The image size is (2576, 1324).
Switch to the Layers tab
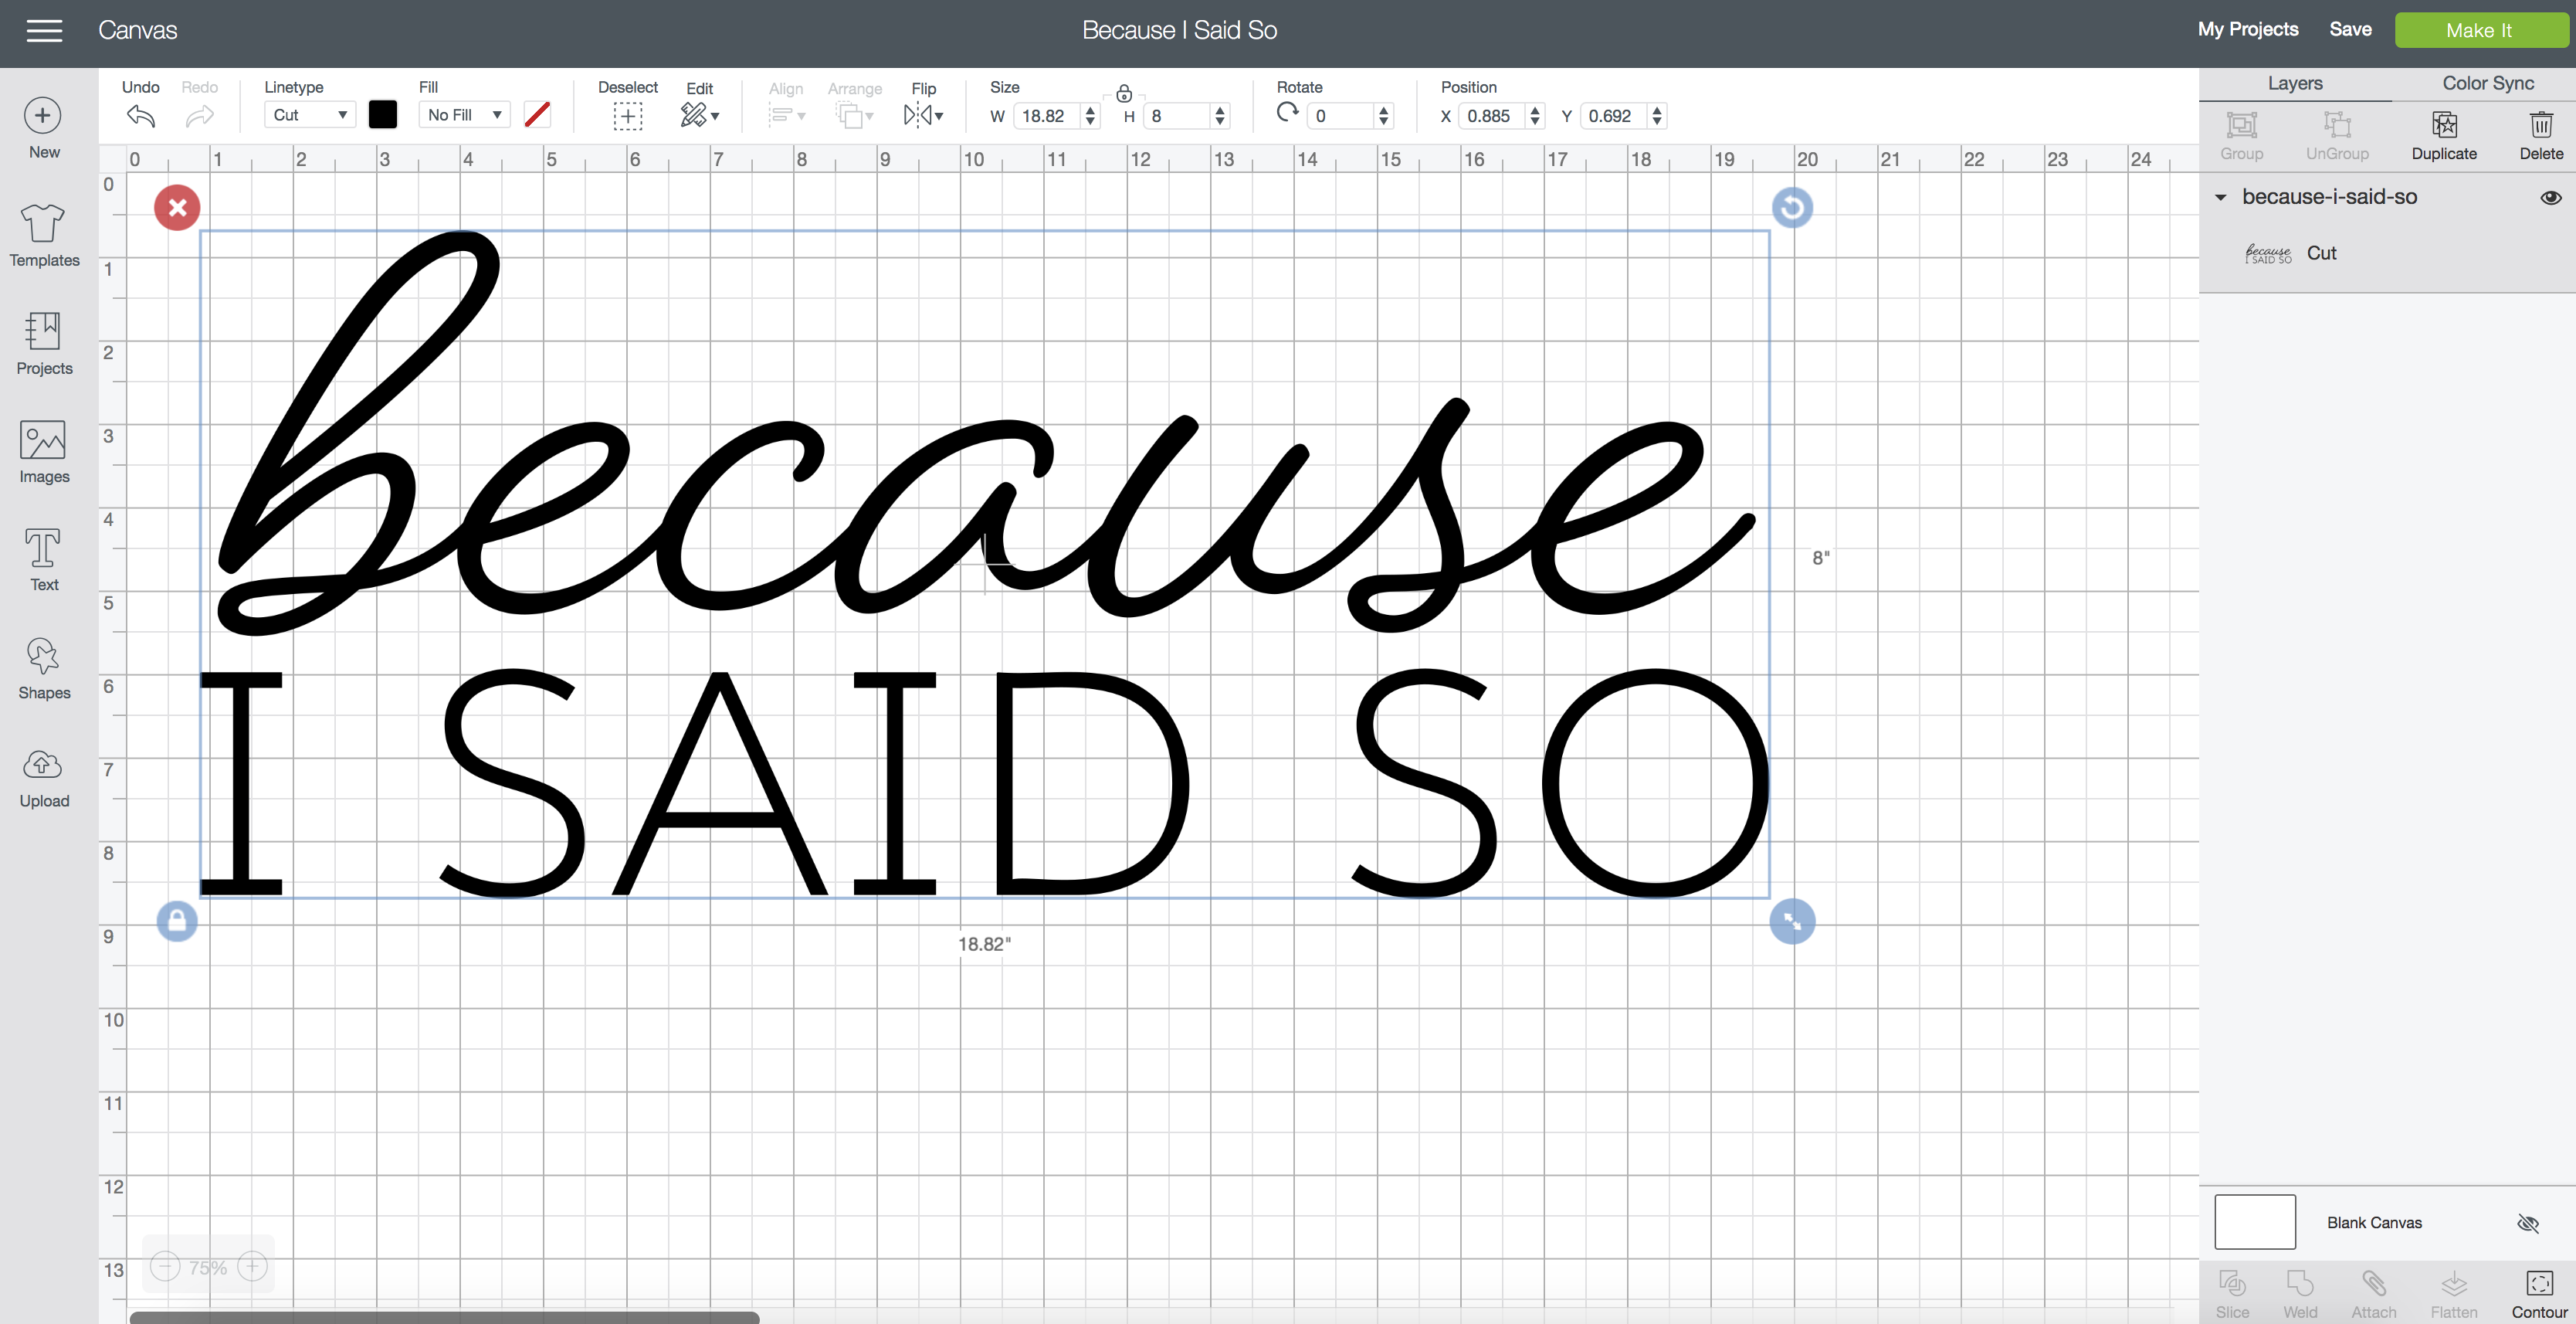pos(2295,83)
